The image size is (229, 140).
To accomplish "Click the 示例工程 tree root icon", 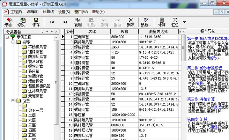I will 13,37.
